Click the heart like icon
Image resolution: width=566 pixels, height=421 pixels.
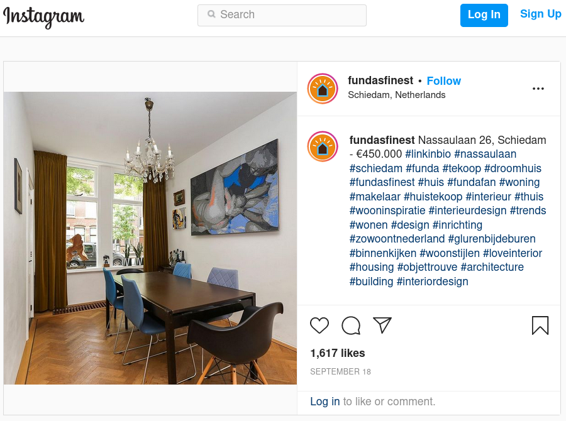click(x=319, y=325)
